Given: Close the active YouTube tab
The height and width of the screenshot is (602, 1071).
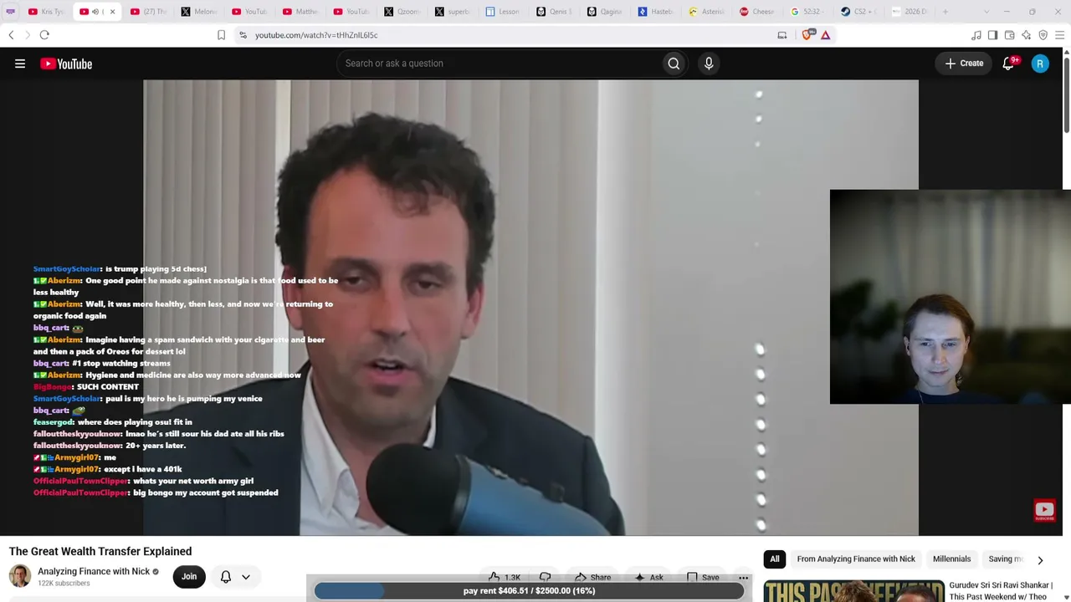Looking at the screenshot, I should [112, 12].
